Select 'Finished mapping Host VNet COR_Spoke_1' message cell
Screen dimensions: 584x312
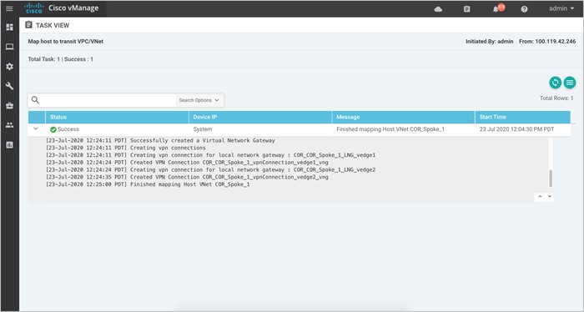click(x=390, y=129)
